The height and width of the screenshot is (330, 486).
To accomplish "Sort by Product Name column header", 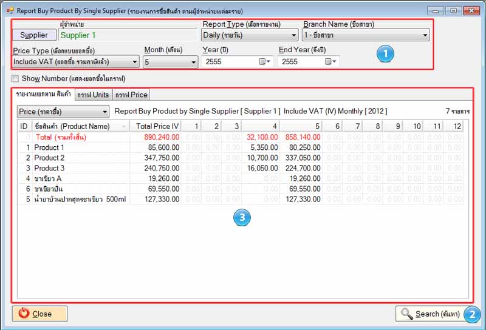I will (x=81, y=126).
